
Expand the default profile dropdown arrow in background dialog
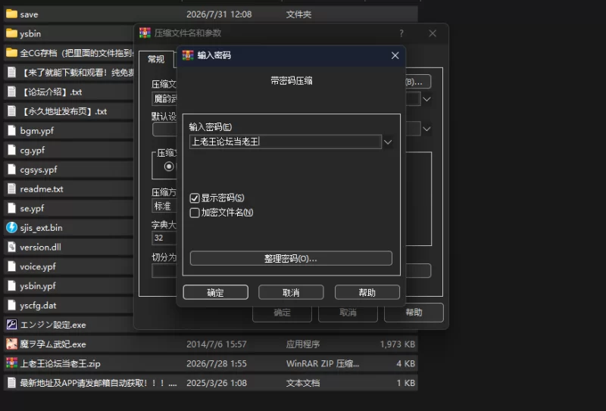click(426, 129)
